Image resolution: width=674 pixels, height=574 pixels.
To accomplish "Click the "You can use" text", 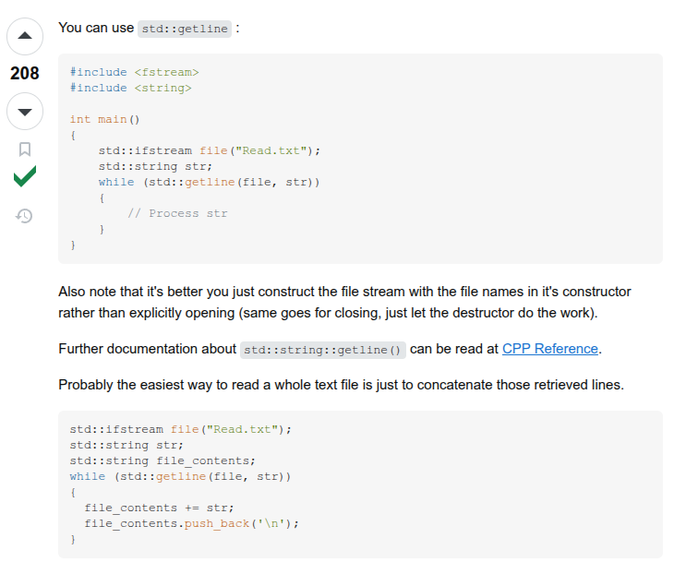I will click(x=96, y=28).
